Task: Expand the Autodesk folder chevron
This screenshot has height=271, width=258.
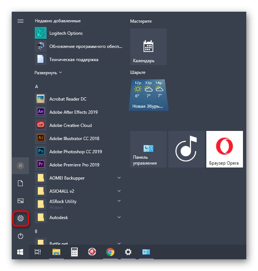Action: point(119,217)
